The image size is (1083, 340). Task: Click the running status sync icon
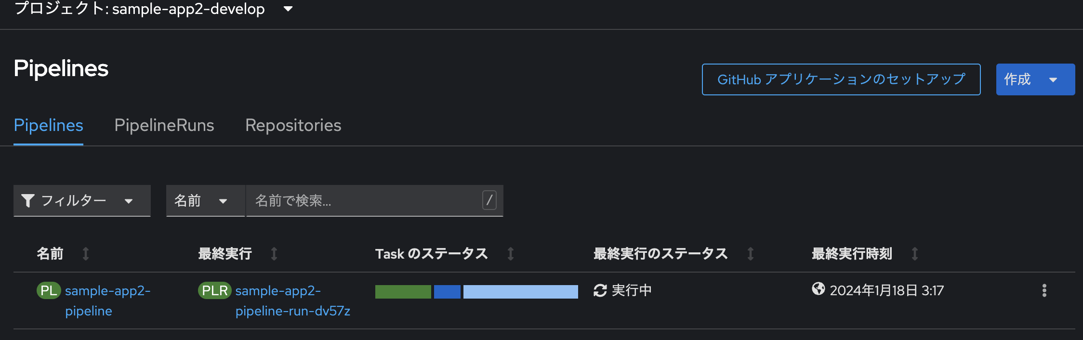(599, 290)
